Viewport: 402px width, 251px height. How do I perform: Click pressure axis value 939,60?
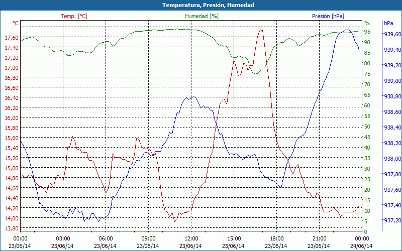392,34
